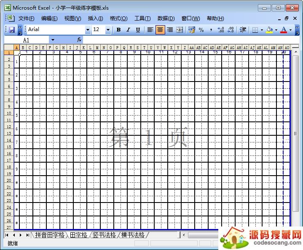Click the Decrease Decimal icon
303x250 pixels.
[x=231, y=30]
